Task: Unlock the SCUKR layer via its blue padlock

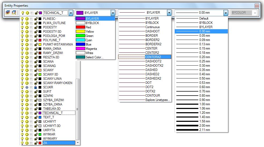Action: click(x=36, y=87)
